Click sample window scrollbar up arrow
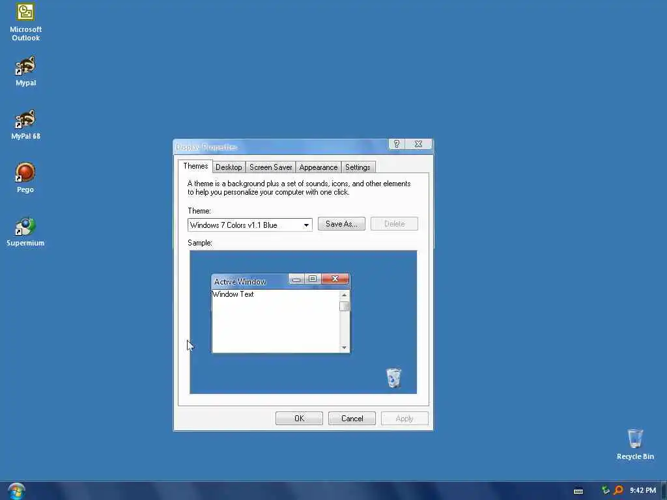 [344, 295]
